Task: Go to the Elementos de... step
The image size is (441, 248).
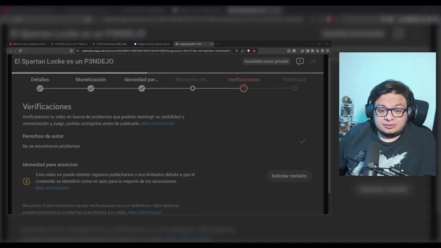Action: (x=192, y=80)
